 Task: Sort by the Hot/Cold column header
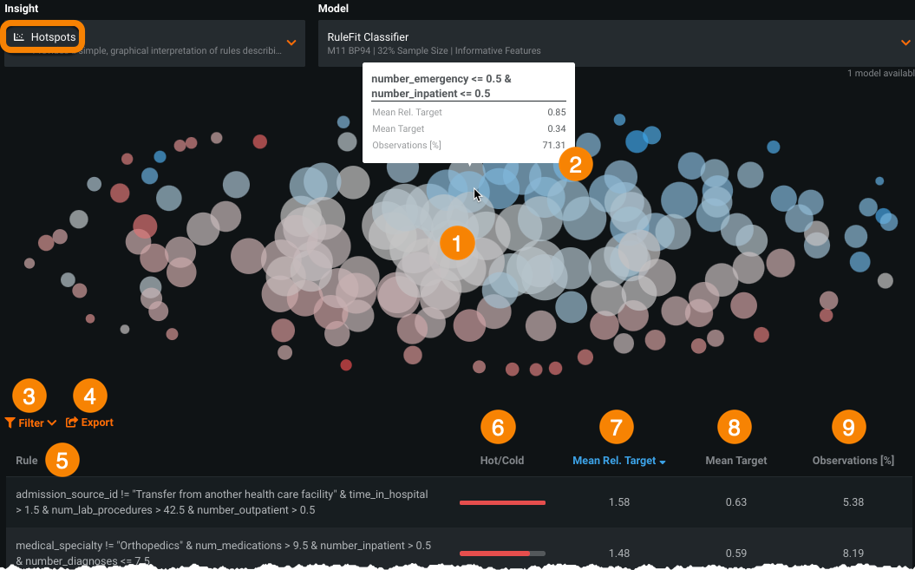tap(502, 461)
